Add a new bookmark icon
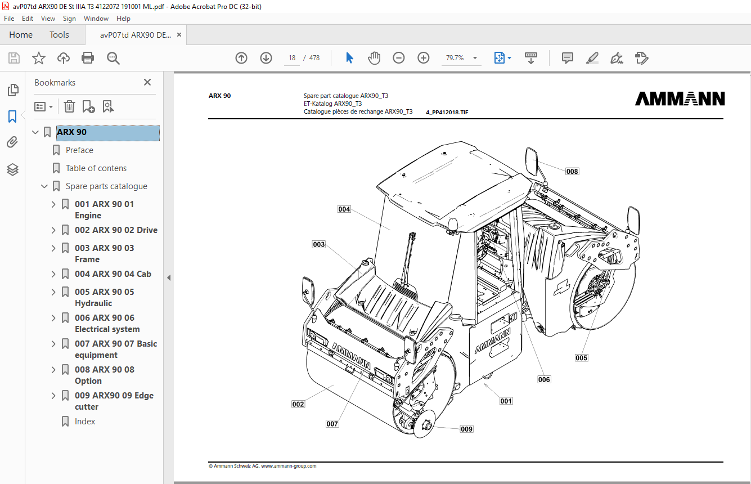The width and height of the screenshot is (751, 484). (88, 106)
